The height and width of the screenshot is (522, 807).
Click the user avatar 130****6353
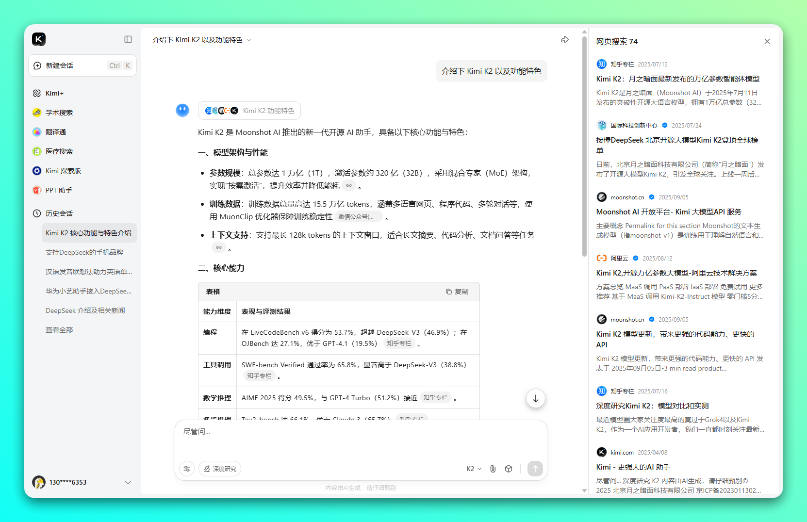pyautogui.click(x=39, y=482)
